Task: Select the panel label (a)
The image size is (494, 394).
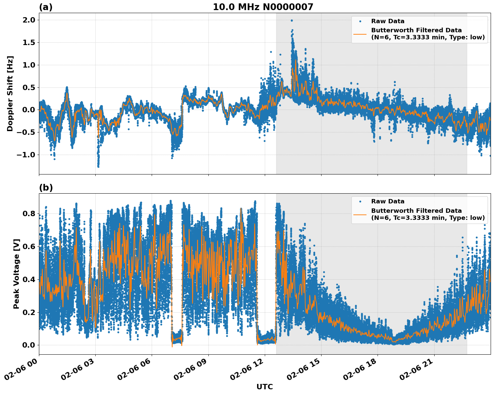Action: 46,6
